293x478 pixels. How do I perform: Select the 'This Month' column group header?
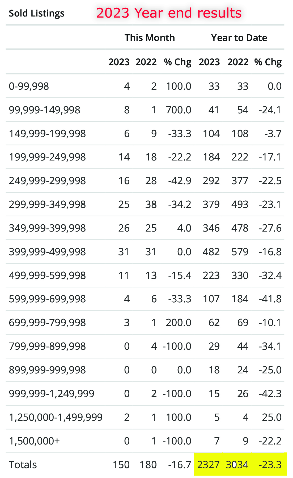coord(150,38)
